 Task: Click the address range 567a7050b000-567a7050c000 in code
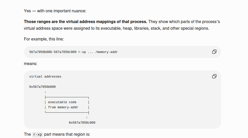53,52
